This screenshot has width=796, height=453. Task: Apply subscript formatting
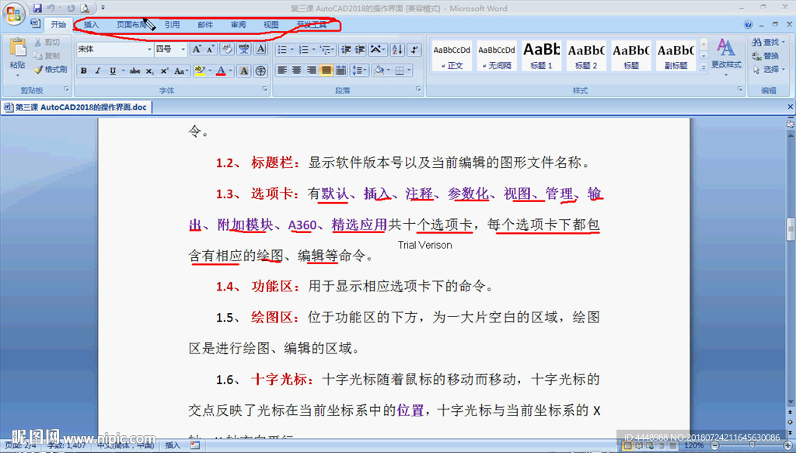(150, 71)
